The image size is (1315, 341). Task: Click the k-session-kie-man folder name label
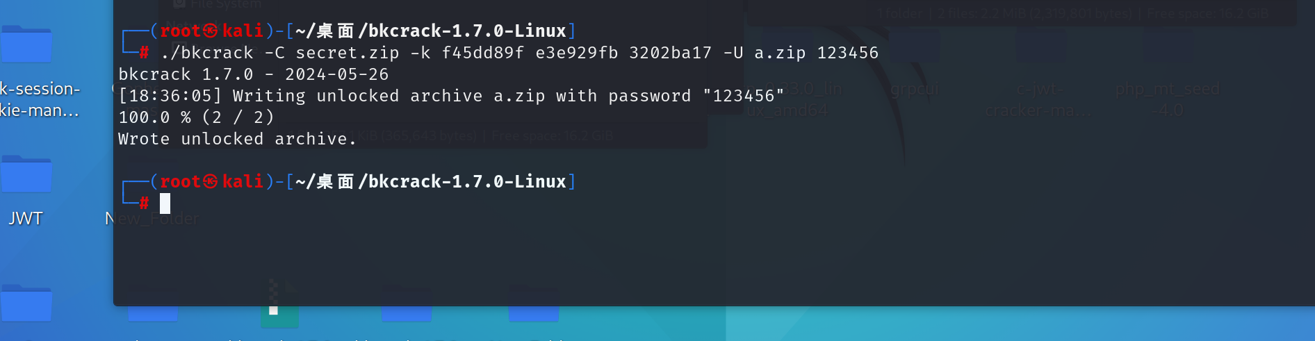[40, 99]
